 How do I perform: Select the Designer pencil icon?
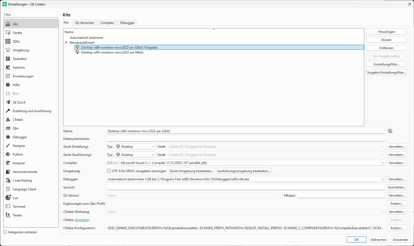pyautogui.click(x=8, y=146)
